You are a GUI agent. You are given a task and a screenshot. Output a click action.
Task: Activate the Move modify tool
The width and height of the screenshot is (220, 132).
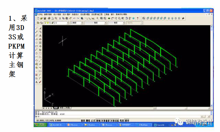[x=40, y=46]
